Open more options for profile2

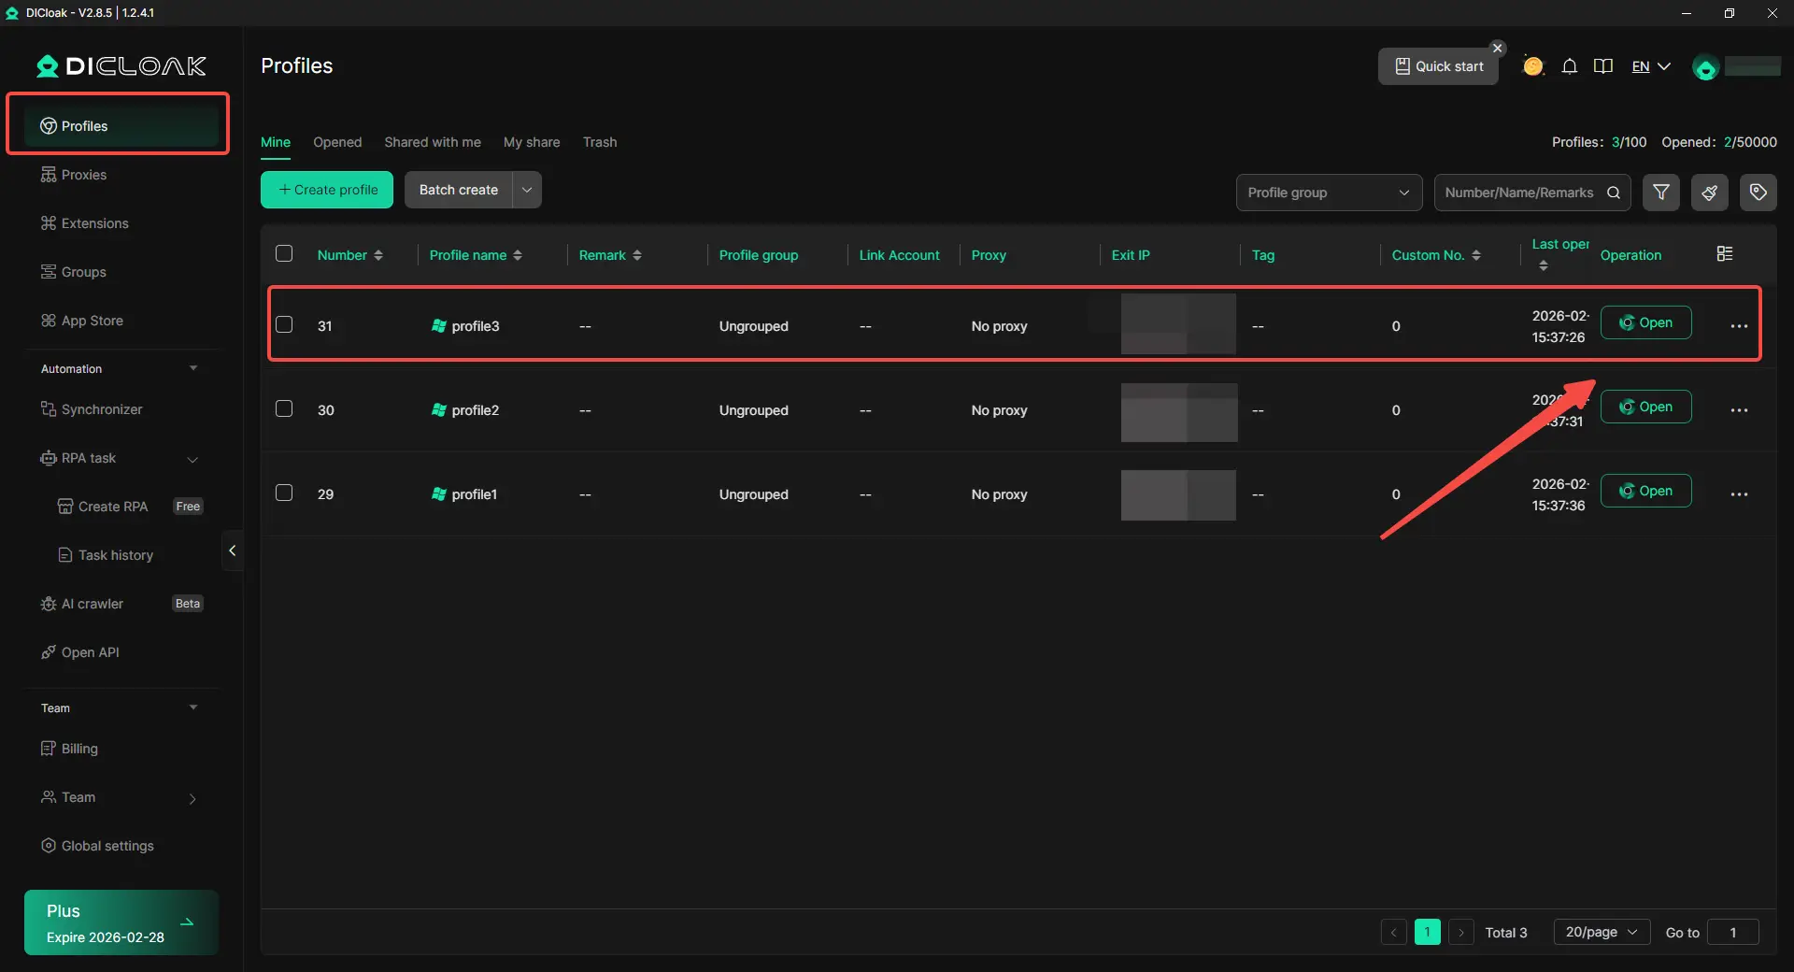click(1738, 410)
